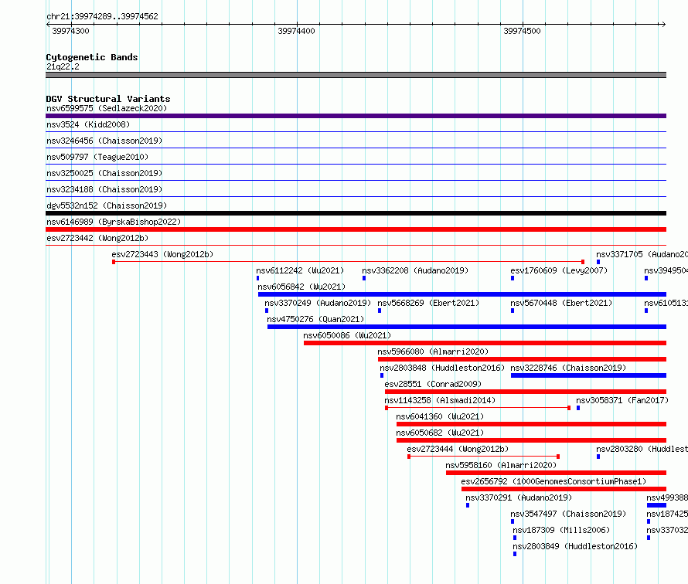Select the nsv3228746 (Chaisson2019) blue bar

tap(588, 375)
